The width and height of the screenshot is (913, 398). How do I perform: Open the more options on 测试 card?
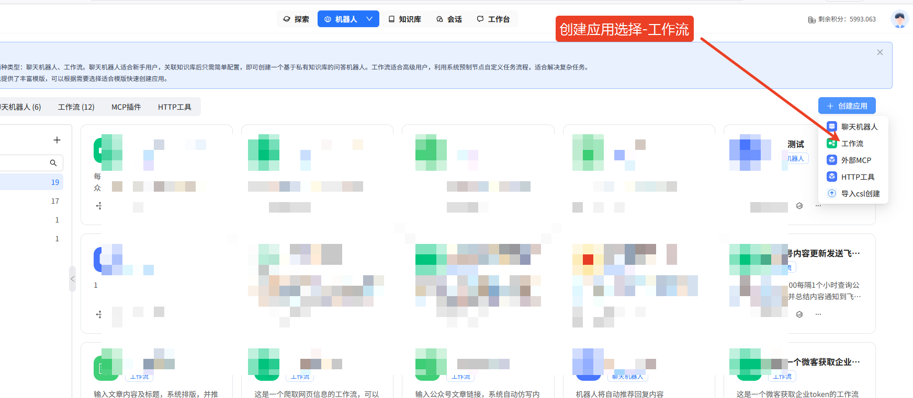click(x=818, y=206)
